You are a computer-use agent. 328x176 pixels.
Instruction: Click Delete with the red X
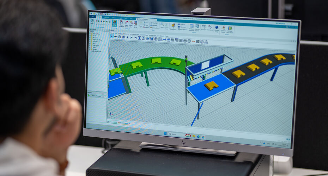(x=146, y=27)
